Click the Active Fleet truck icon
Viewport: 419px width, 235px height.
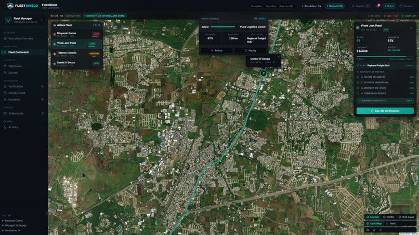tap(55, 25)
